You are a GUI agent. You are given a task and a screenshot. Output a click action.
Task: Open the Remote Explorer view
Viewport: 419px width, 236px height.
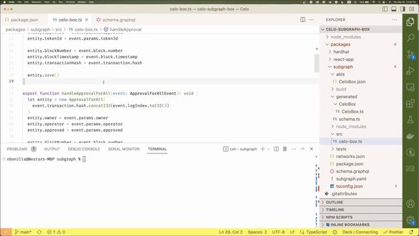coord(410,87)
